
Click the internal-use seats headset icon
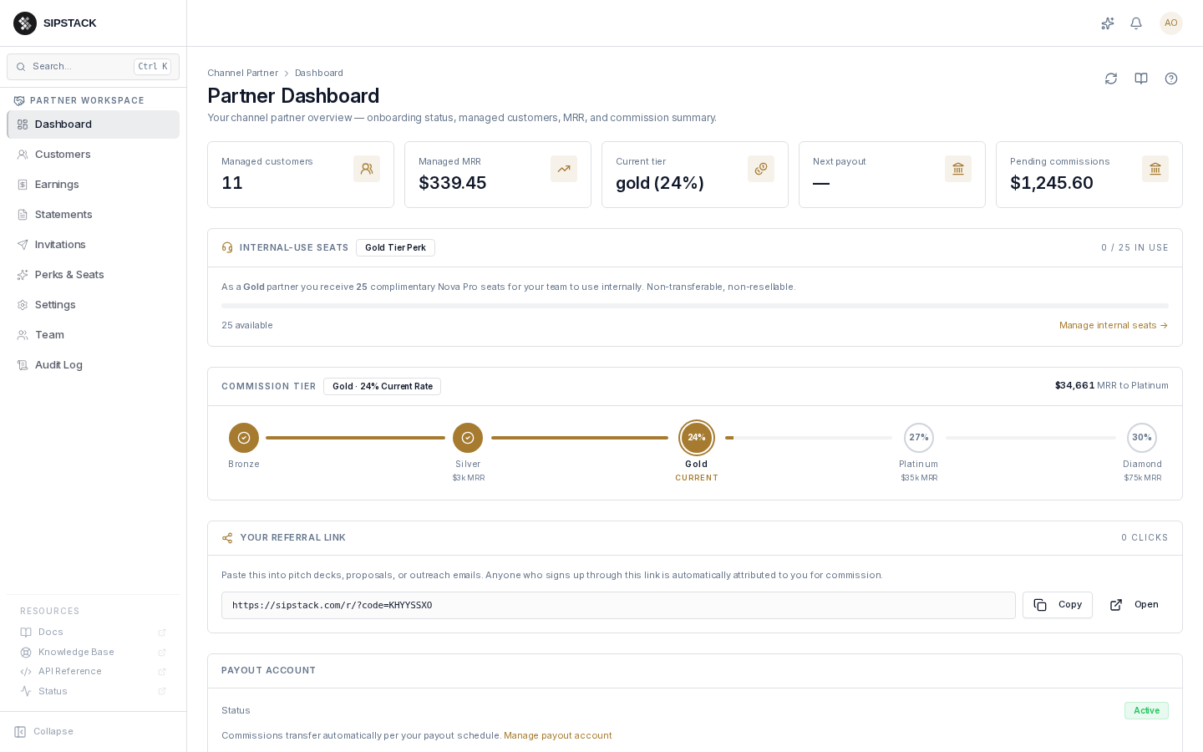point(227,248)
